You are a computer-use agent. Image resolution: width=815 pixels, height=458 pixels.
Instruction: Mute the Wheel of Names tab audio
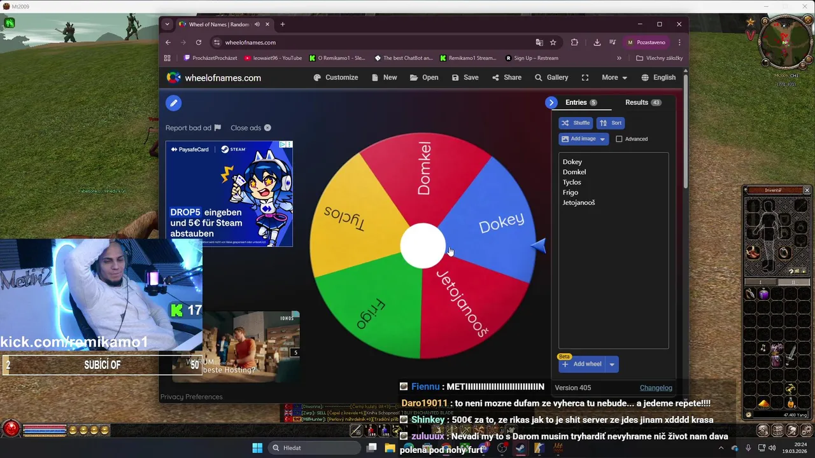click(x=257, y=25)
